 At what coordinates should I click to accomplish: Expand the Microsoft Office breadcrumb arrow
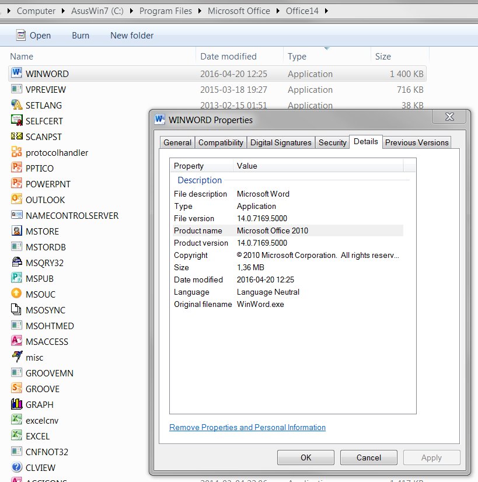click(278, 11)
